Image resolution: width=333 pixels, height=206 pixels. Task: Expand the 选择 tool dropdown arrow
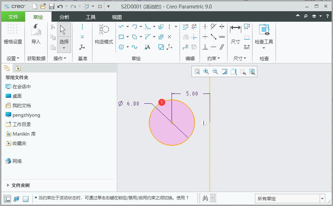point(64,48)
